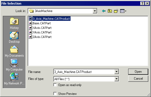
Task: Go up one folder level
Action: tap(110, 11)
